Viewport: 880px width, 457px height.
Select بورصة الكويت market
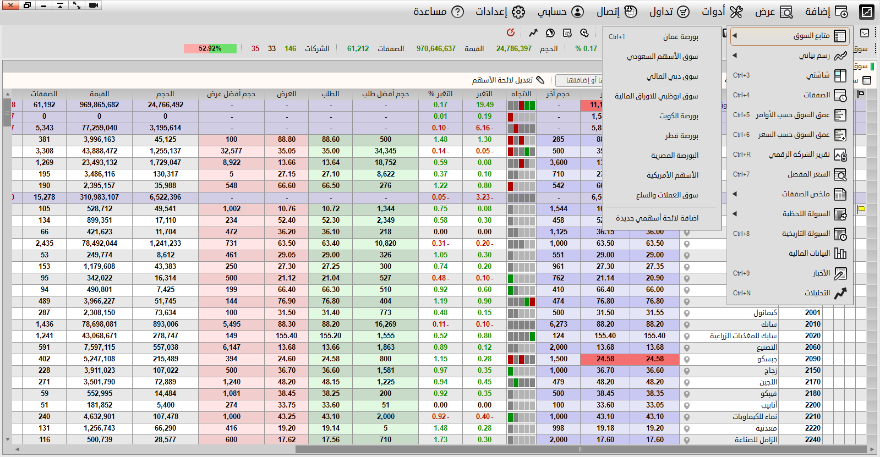[x=662, y=116]
